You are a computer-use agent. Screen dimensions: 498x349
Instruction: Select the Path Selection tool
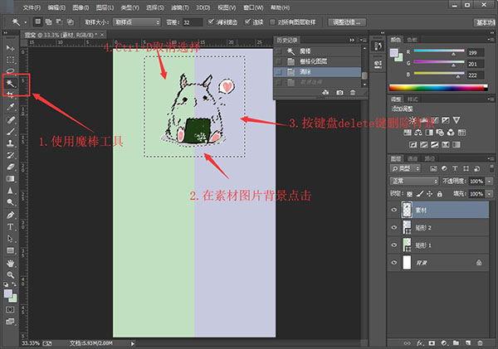tap(10, 239)
